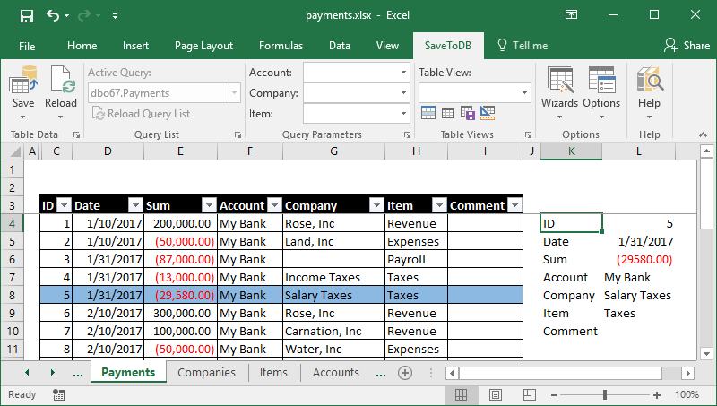This screenshot has height=406, width=717.
Task: Switch to Page Layout view
Action: click(x=496, y=394)
